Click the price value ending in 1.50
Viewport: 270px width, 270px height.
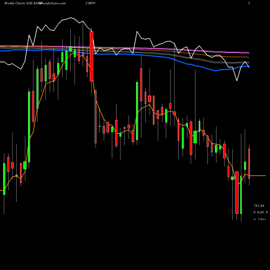click(x=259, y=206)
